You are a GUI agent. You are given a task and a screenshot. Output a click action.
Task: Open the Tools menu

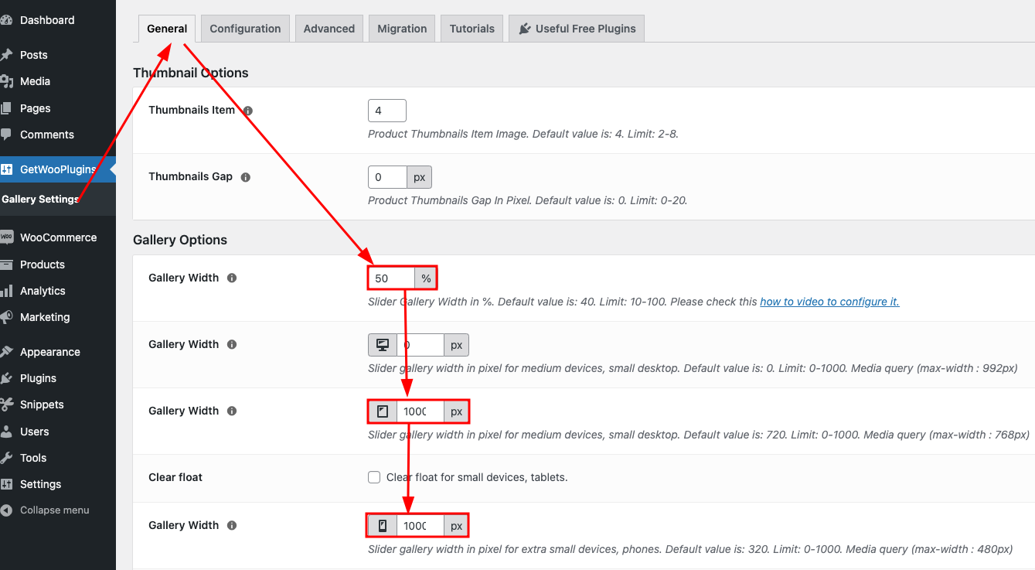[58, 458]
